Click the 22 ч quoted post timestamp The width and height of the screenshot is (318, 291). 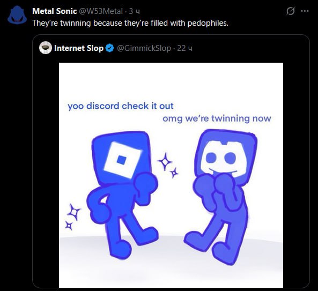pos(184,48)
